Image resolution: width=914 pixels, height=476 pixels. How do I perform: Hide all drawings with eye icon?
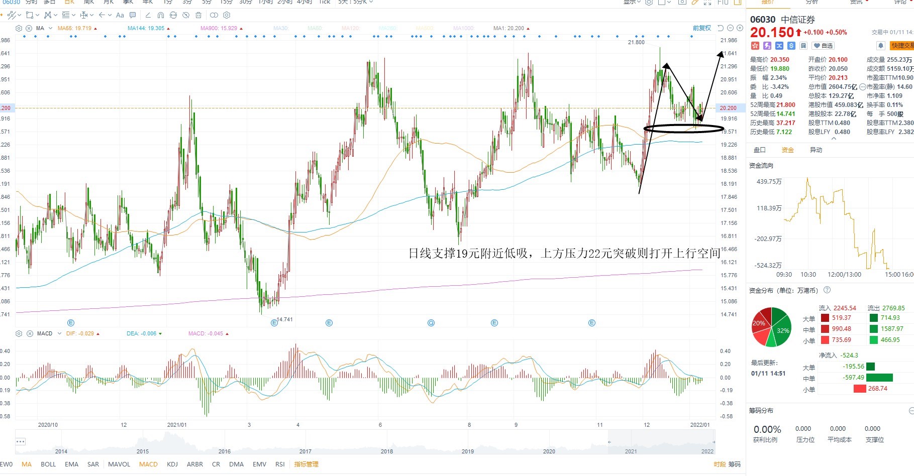(x=186, y=15)
